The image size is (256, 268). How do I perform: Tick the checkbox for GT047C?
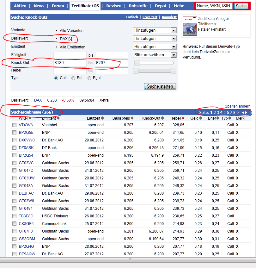(14, 171)
